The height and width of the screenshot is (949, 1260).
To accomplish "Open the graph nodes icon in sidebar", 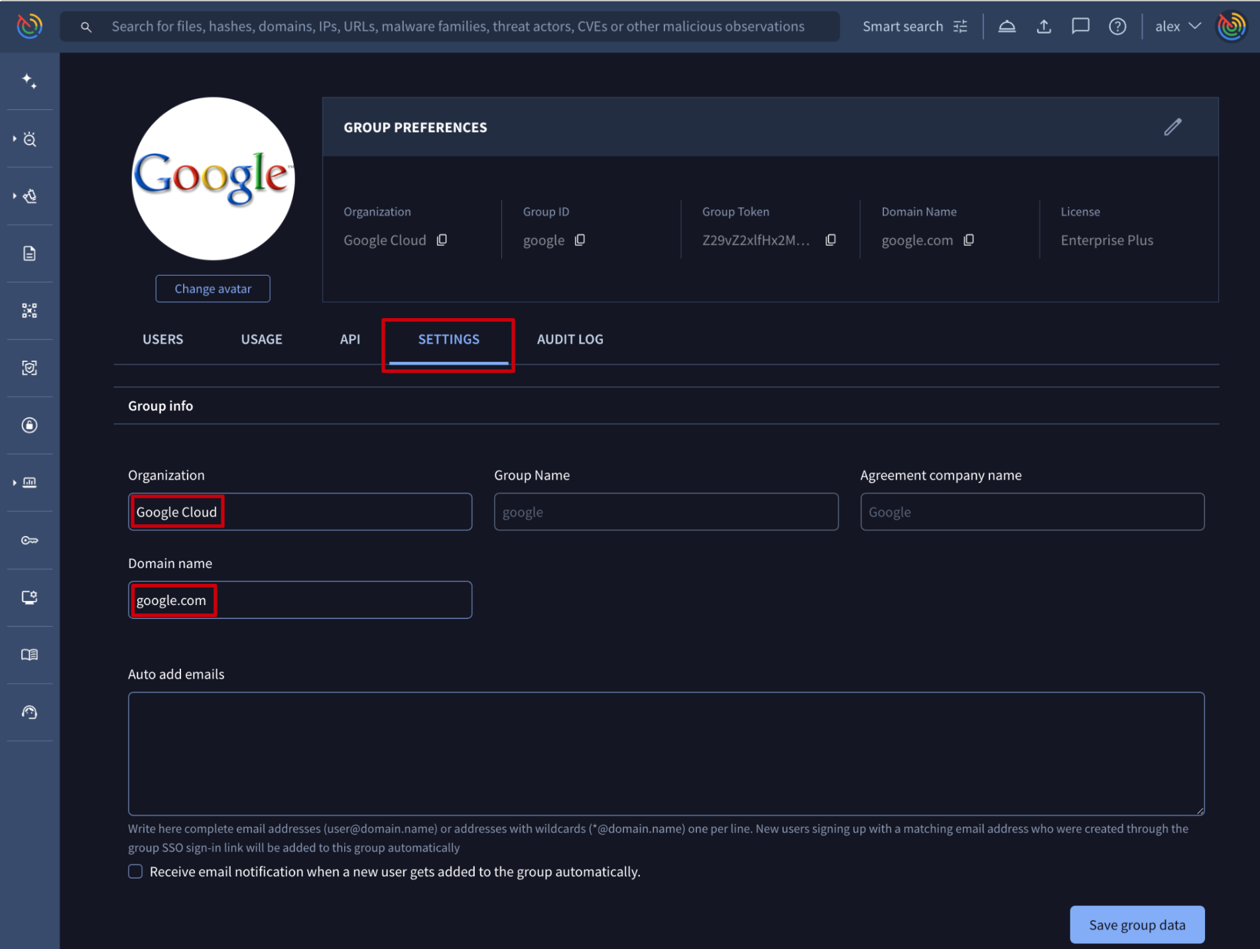I will [x=29, y=311].
